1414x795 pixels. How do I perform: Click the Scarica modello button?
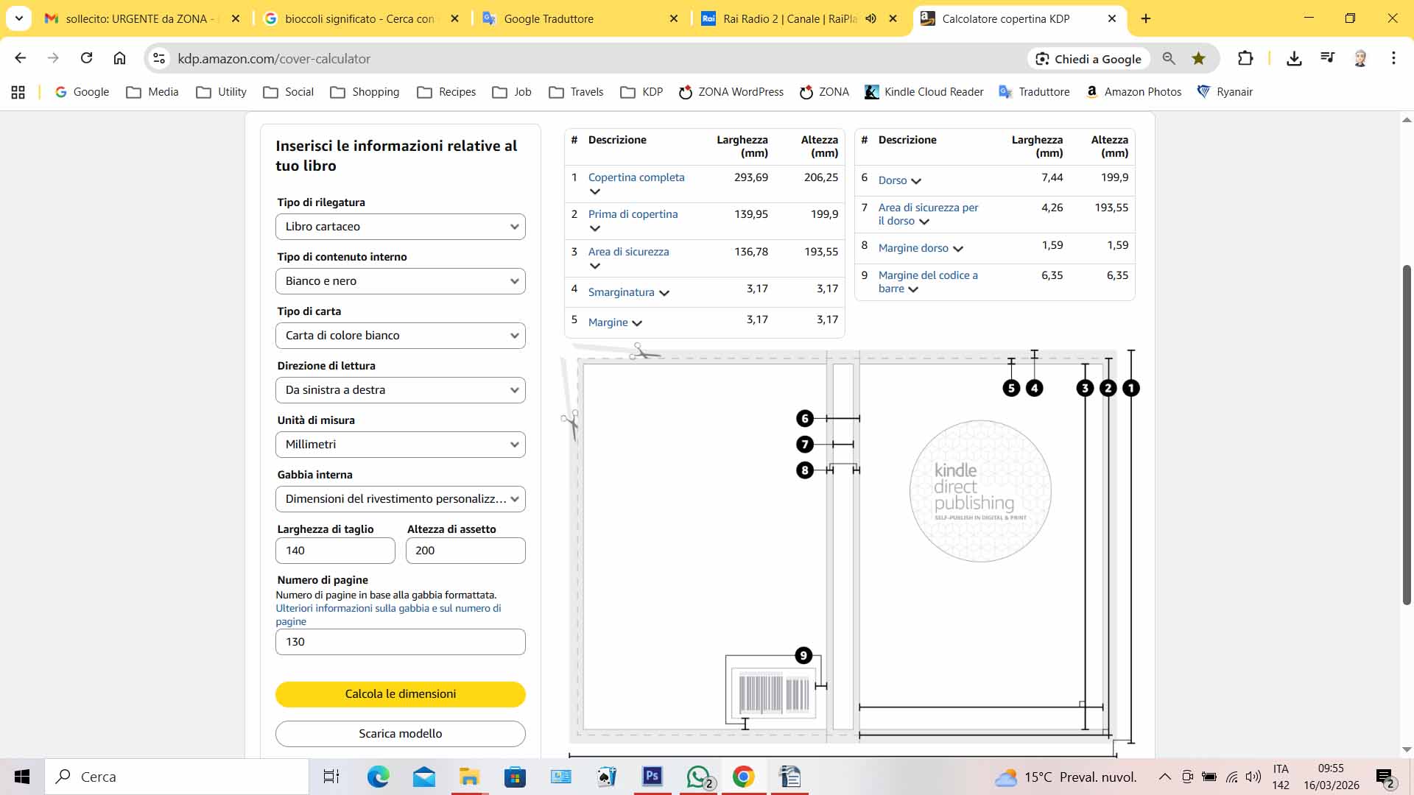tap(400, 733)
